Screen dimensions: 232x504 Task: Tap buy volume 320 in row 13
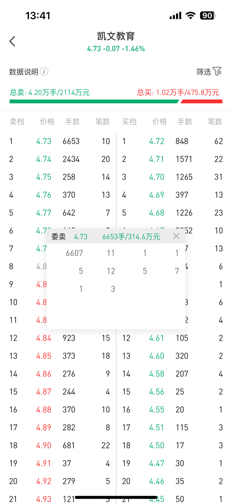182,356
